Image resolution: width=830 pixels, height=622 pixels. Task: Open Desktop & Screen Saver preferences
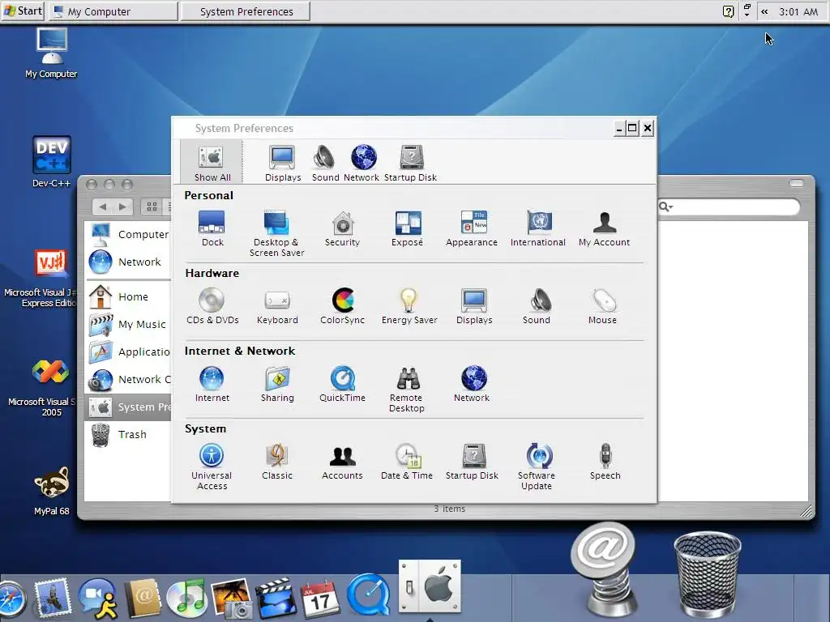[276, 234]
